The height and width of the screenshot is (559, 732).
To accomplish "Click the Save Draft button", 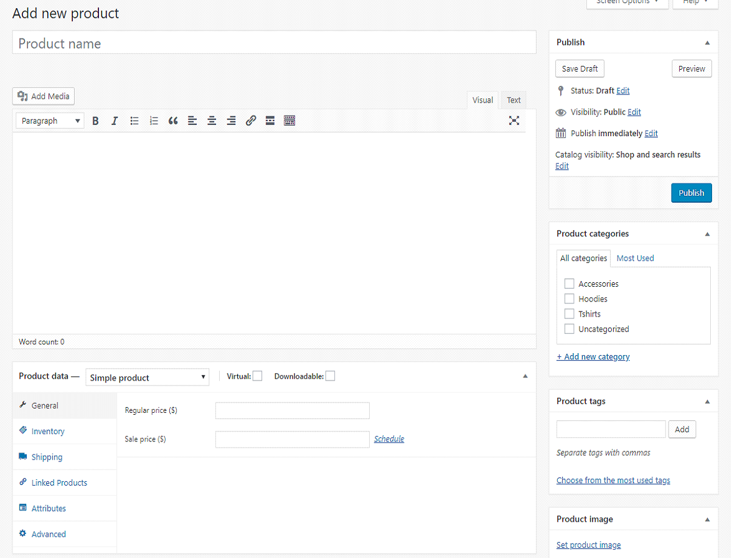I will click(x=580, y=68).
